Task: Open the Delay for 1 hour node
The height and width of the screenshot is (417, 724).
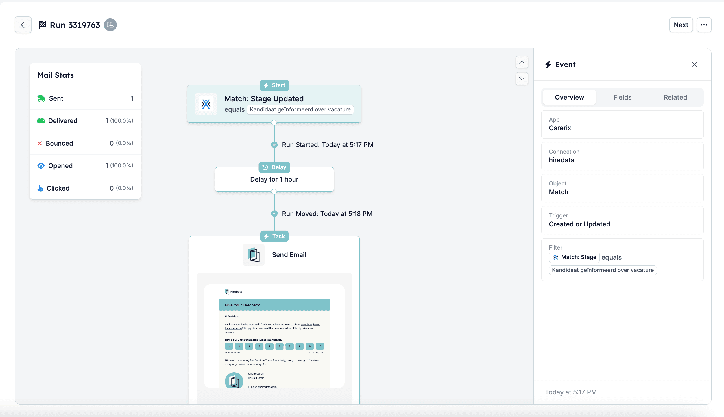Action: click(274, 179)
